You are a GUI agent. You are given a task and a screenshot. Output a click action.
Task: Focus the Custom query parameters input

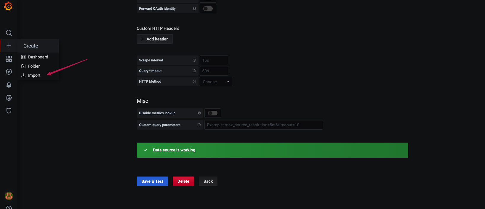(x=264, y=125)
